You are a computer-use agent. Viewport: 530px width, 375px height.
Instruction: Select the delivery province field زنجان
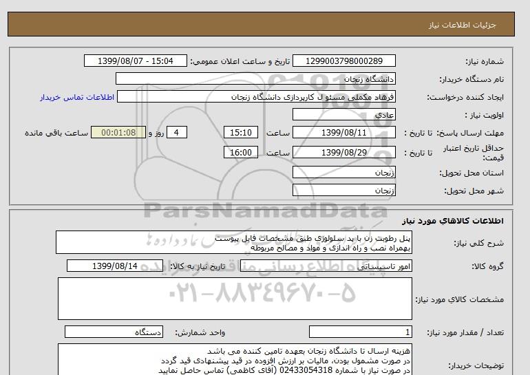343,172
